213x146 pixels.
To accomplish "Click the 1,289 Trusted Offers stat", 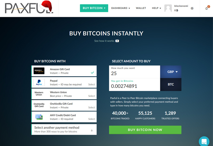I will [170, 115].
